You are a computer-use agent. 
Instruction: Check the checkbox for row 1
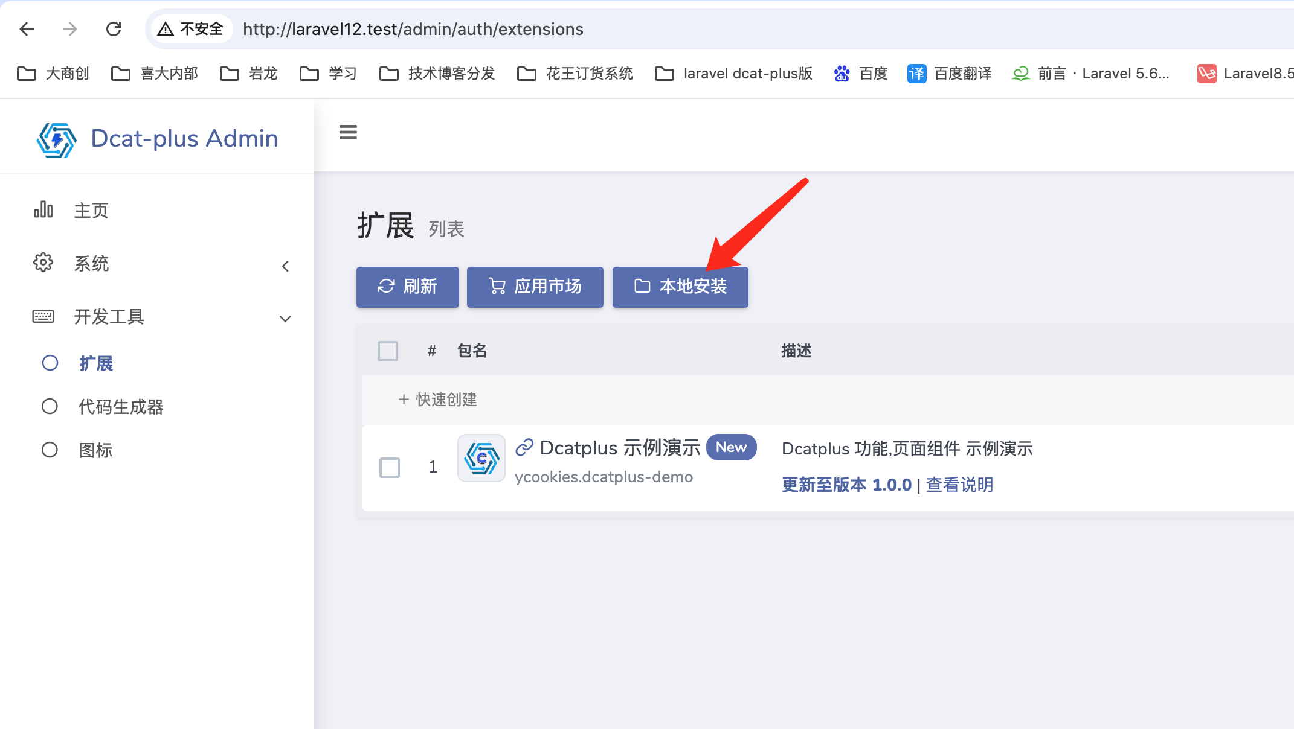(x=390, y=467)
